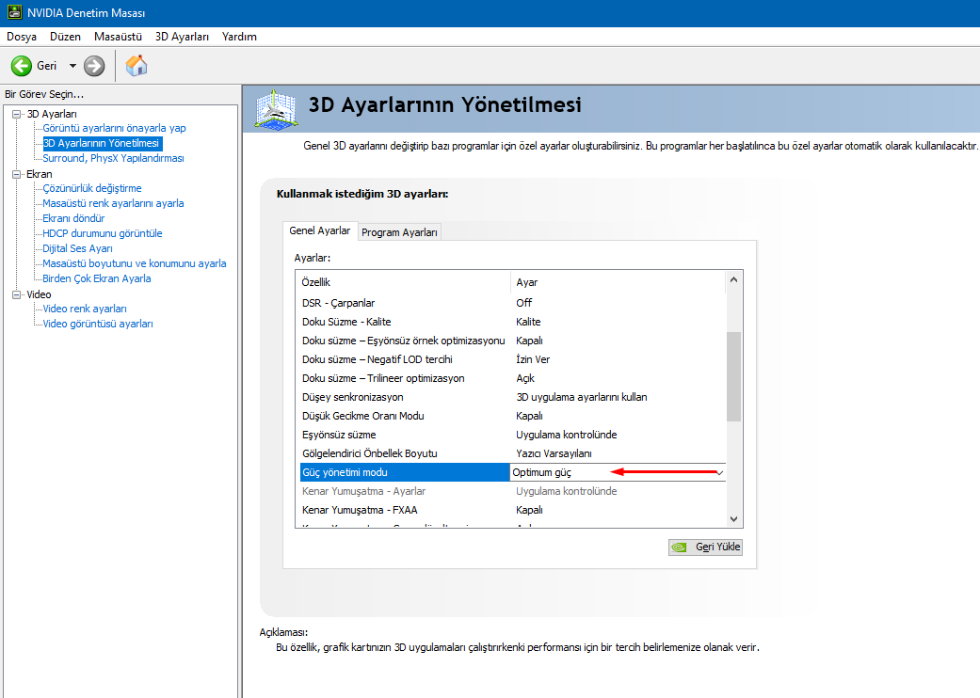Open Birden Çok Ekran Ayarla

97,278
